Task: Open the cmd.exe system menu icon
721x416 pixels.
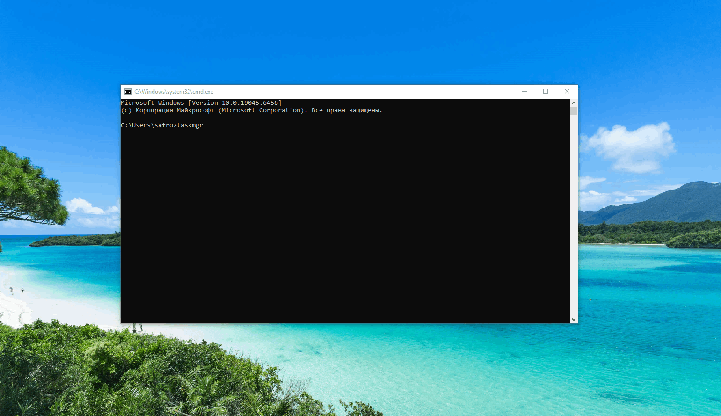Action: (x=128, y=92)
